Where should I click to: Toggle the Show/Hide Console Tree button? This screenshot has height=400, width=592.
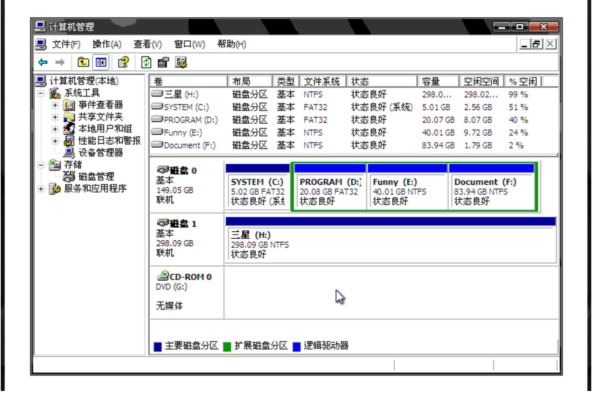(x=101, y=62)
